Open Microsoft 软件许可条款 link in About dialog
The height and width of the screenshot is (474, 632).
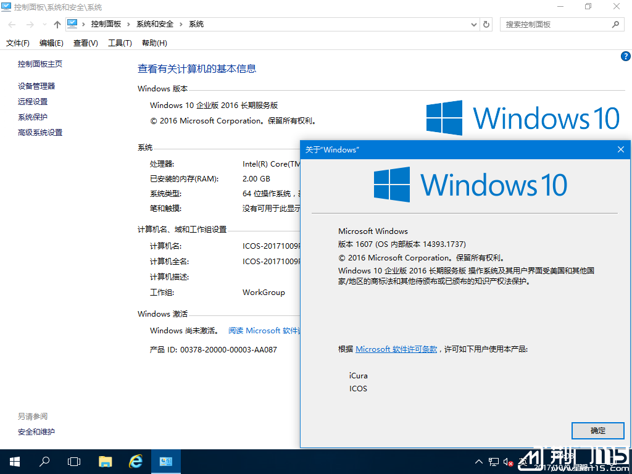point(396,349)
